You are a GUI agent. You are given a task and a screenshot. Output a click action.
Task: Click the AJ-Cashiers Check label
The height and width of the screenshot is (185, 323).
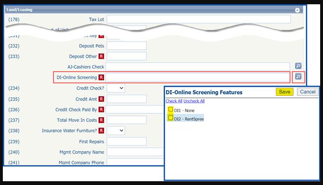86,67
